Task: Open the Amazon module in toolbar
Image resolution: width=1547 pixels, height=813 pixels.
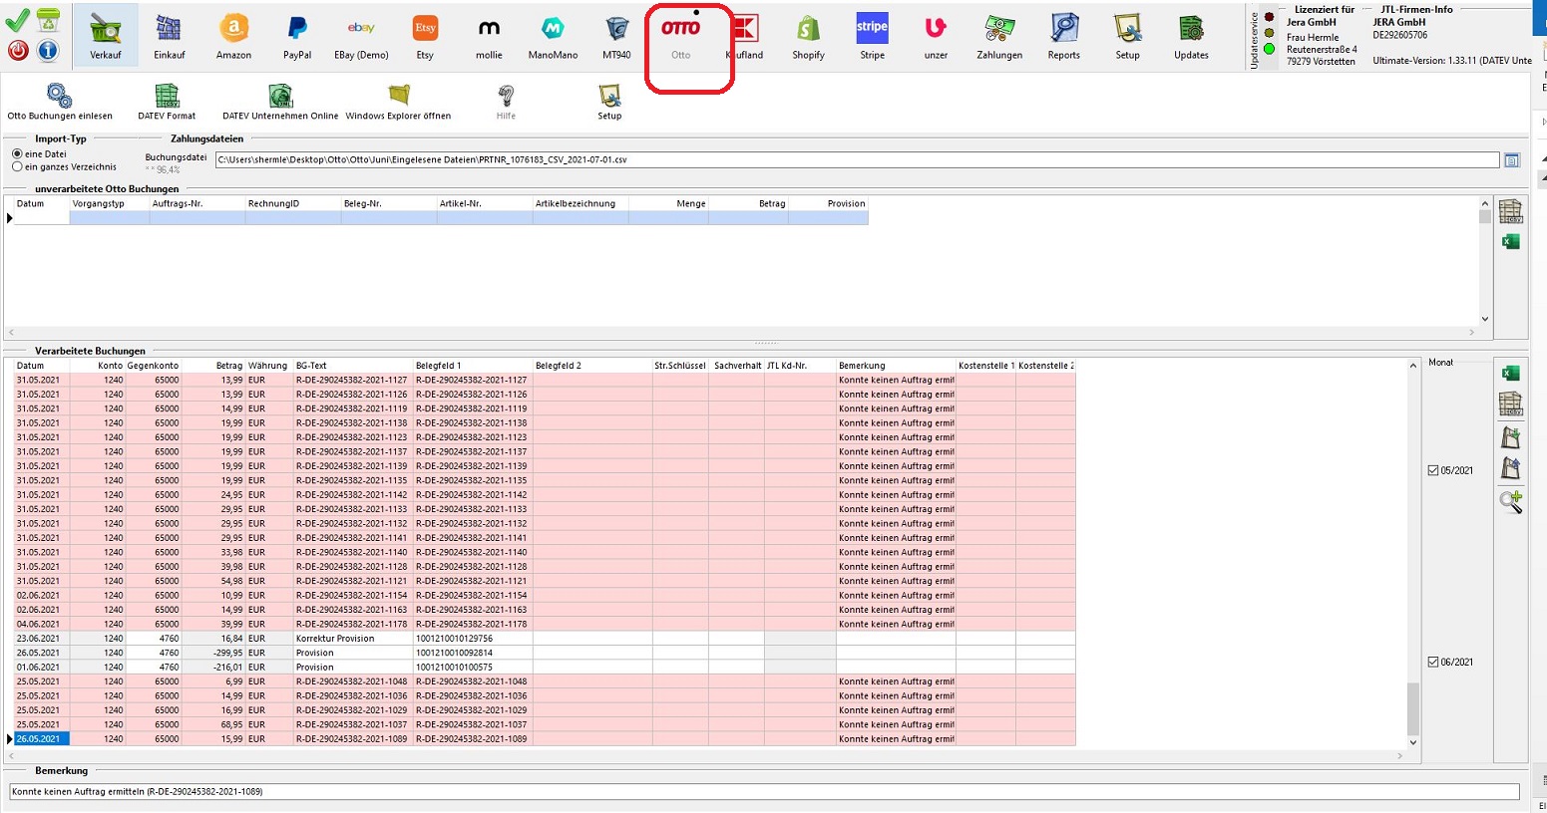Action: click(x=233, y=36)
